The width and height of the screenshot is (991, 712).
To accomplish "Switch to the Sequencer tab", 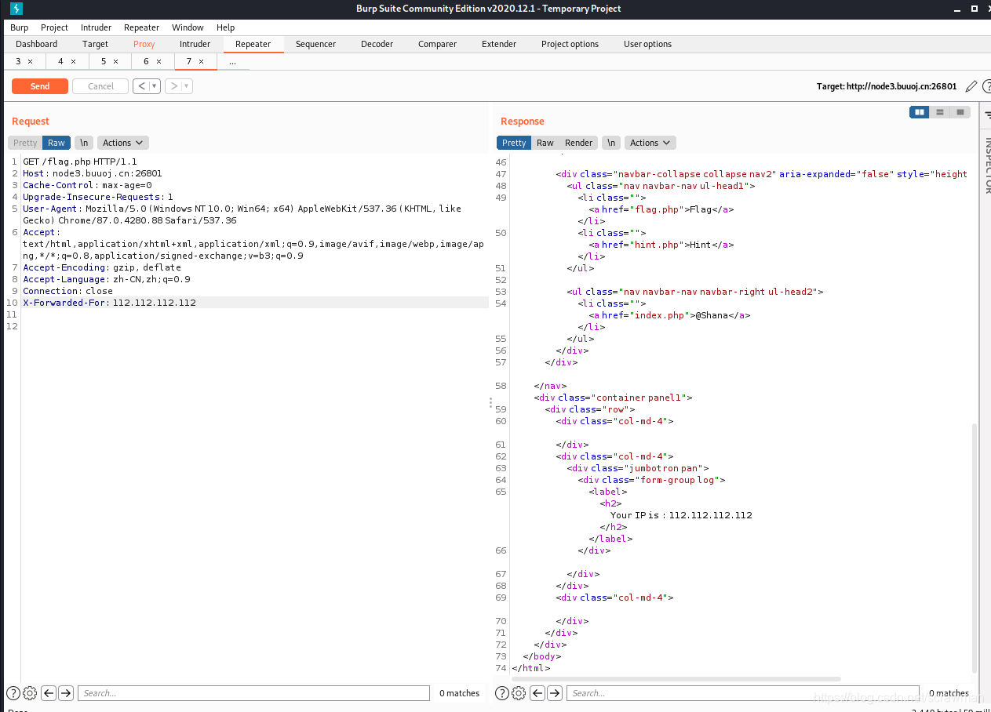I will point(315,44).
